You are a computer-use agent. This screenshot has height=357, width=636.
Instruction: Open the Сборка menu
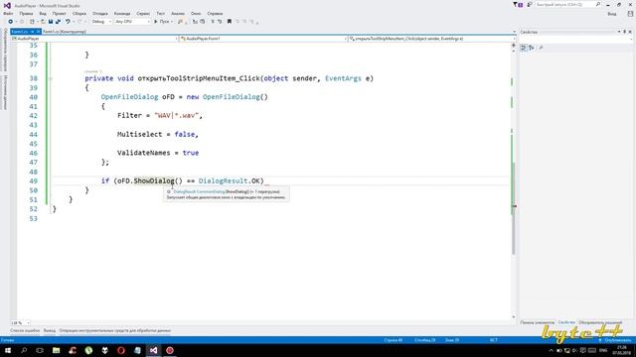[x=79, y=13]
